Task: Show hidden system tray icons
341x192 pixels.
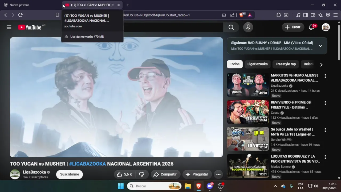Action: tap(275, 186)
